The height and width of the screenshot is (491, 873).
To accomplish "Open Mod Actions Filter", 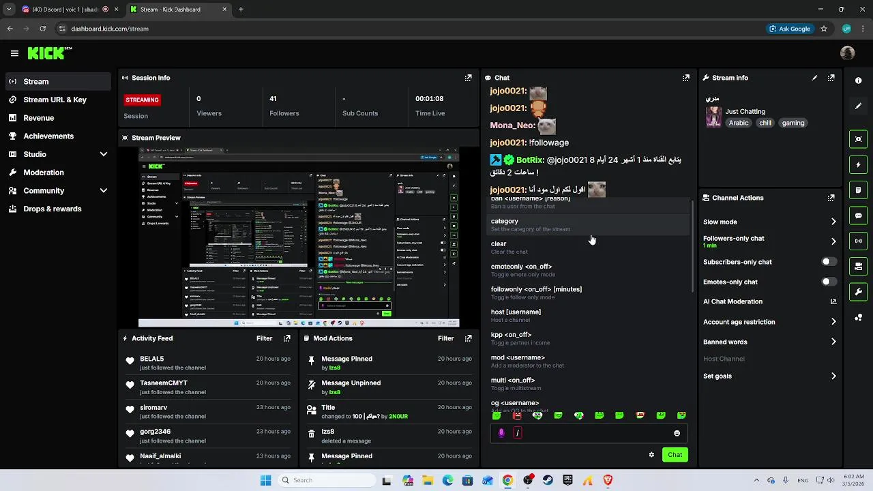I will point(445,338).
